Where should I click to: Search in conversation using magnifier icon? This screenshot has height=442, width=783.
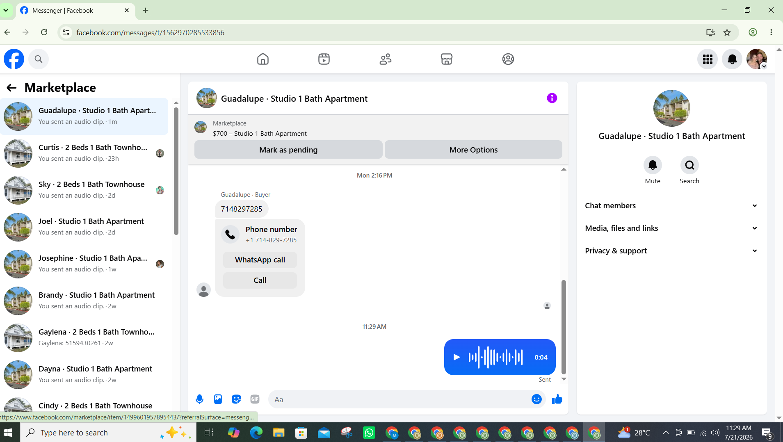coord(689,165)
